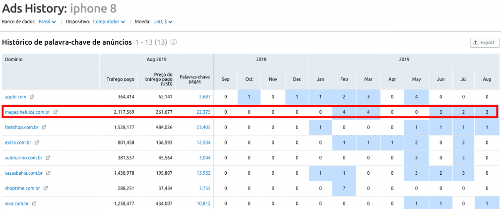This screenshot has height=209, width=501.
Task: Click the info icon beside the table title
Action: coord(174,42)
